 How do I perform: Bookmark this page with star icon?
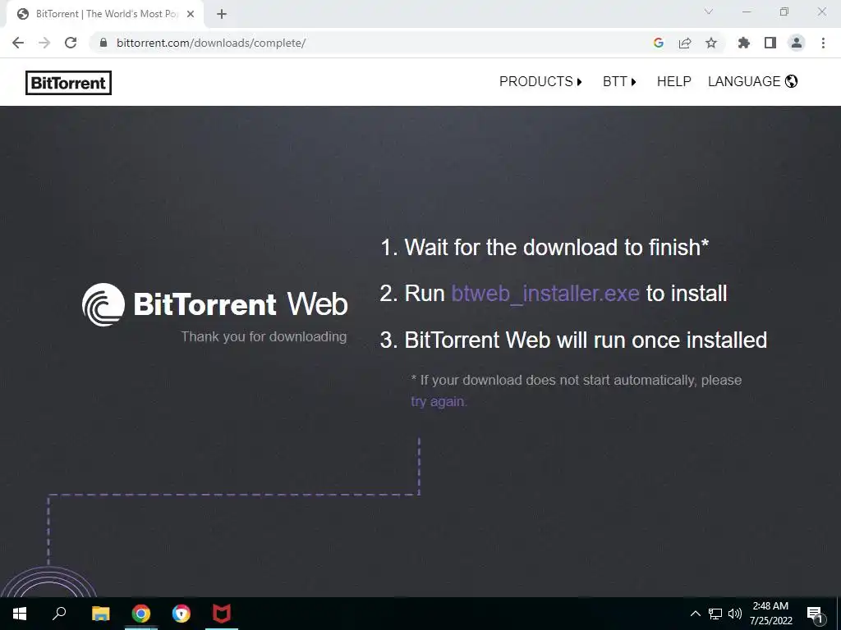click(x=711, y=43)
